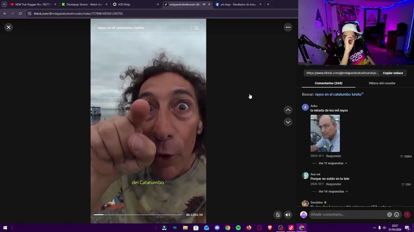Viewport: 414px width, 232px height.
Task: Open the three-dot more options menu
Action: tap(288, 27)
